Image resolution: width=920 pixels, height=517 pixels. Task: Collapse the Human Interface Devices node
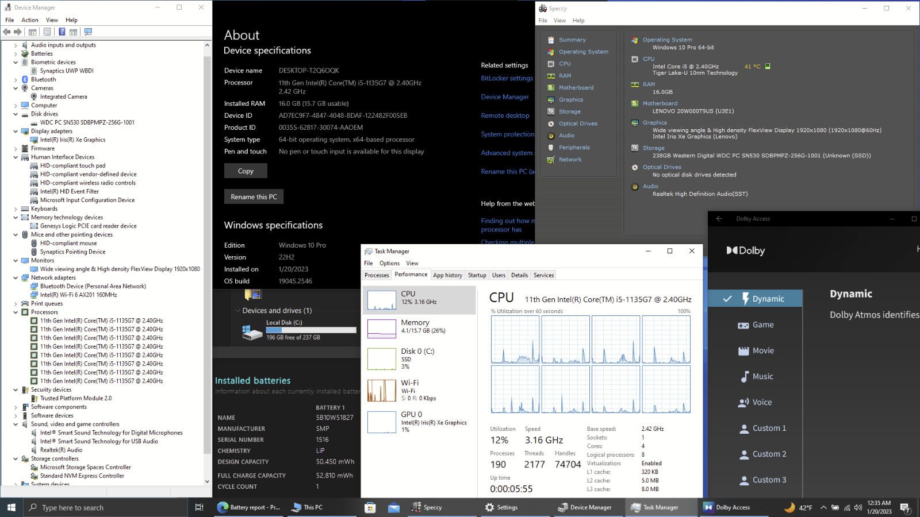pos(16,157)
